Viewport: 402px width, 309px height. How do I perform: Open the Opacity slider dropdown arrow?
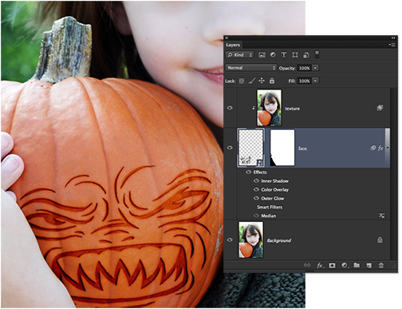click(x=315, y=68)
